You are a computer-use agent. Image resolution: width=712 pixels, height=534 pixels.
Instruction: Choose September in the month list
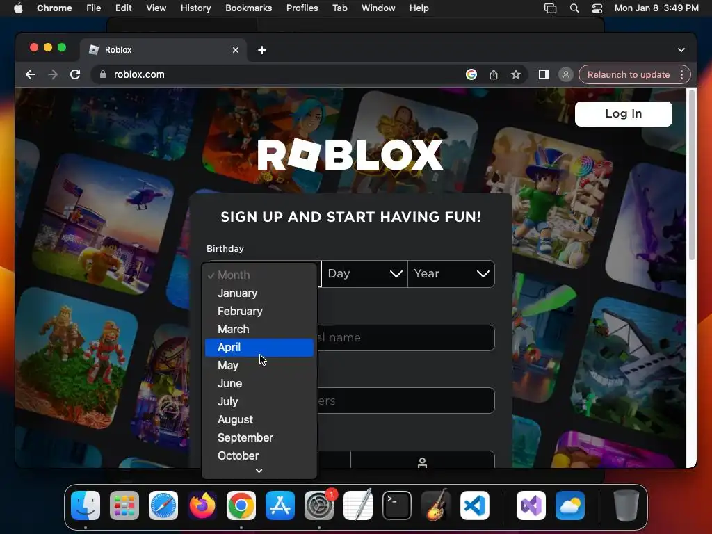coord(259,438)
